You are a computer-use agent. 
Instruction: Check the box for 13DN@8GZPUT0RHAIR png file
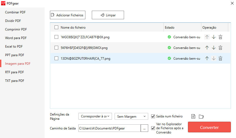(56, 58)
